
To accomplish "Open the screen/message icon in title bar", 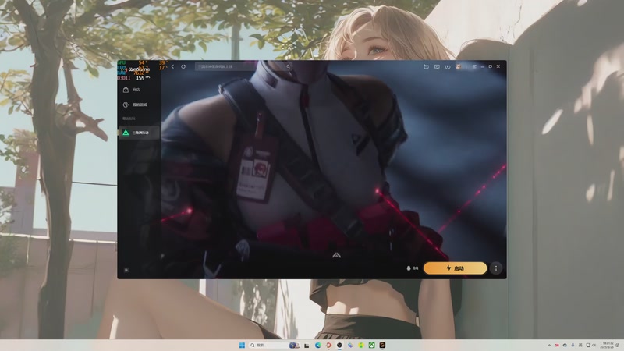I will 437,66.
